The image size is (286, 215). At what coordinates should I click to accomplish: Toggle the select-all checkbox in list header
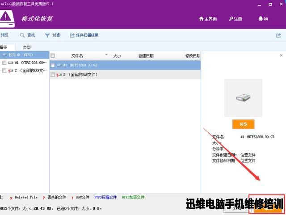(53, 55)
